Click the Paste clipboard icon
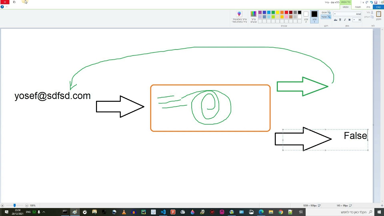This screenshot has width=384, height=216. 379,14
